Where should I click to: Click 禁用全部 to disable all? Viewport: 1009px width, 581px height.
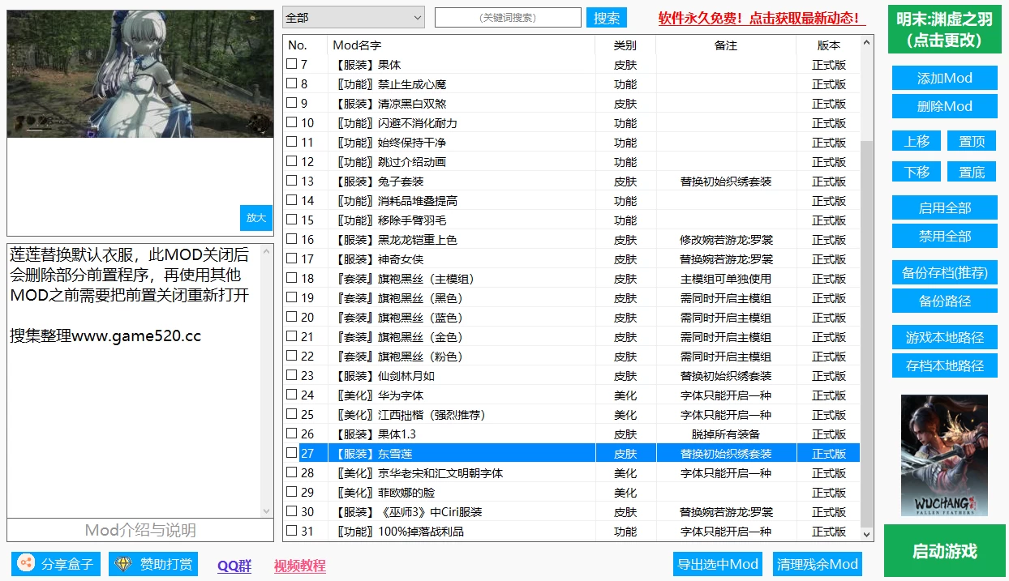[x=945, y=236]
